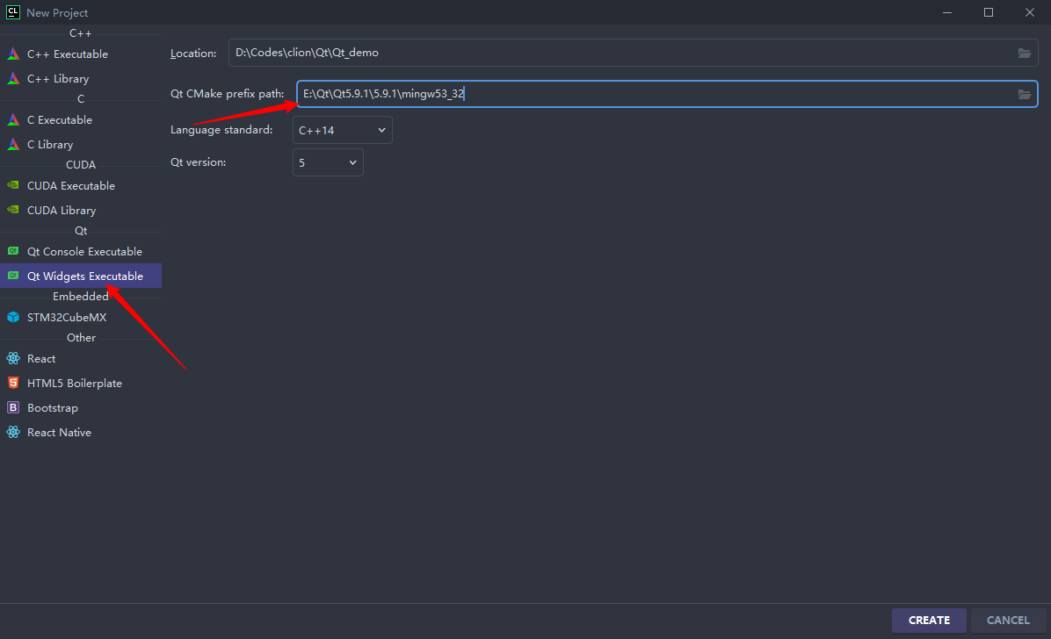The image size is (1051, 639).
Task: Choose HTML5 Boilerplate template
Action: 81,383
